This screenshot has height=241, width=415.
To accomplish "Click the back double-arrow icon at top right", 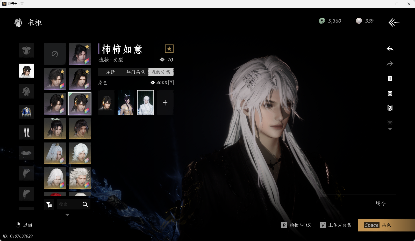I will pos(394,22).
